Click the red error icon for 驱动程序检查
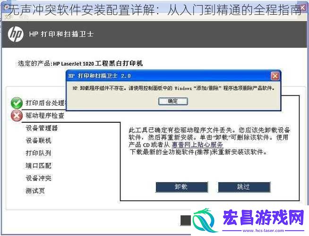Screen dimensions: 309x236 [x=17, y=116]
